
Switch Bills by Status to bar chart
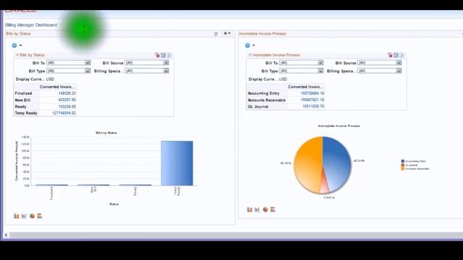(17, 216)
